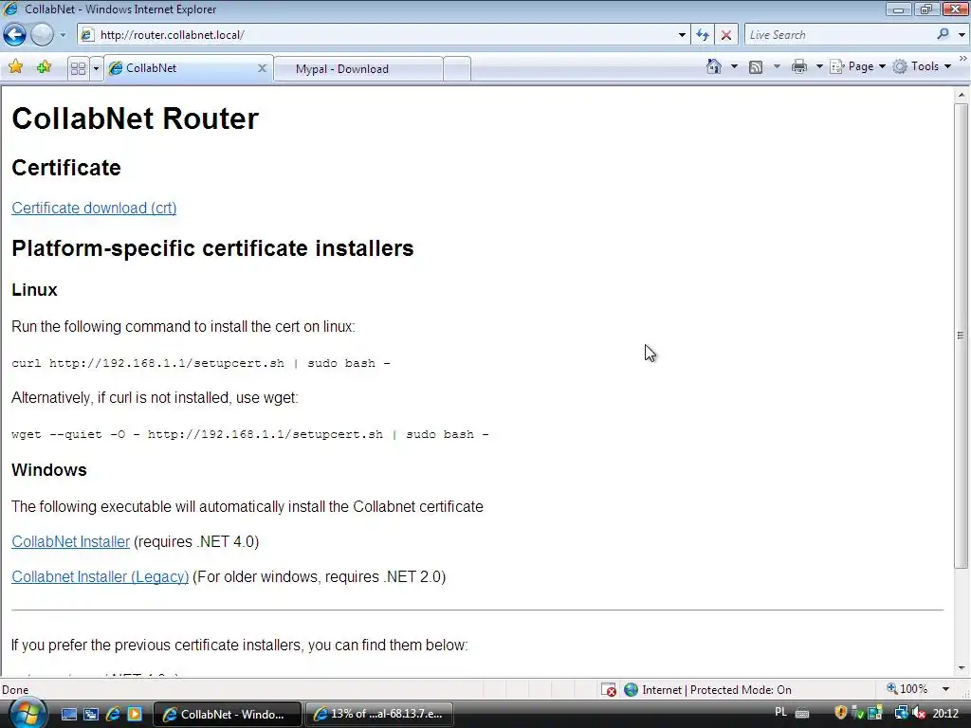Click the search magnifier icon
The height and width of the screenshot is (728, 971).
coord(943,35)
